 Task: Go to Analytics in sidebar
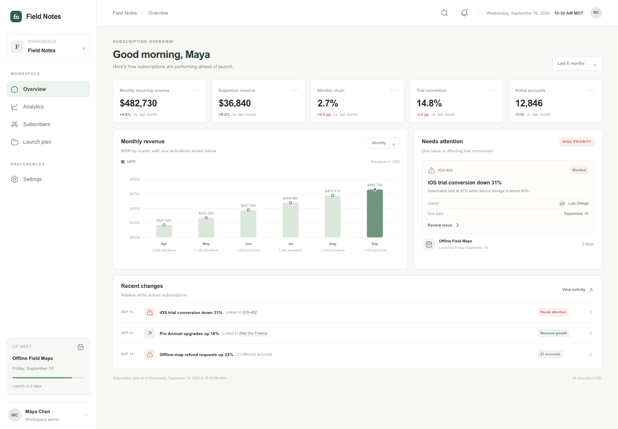[48, 107]
